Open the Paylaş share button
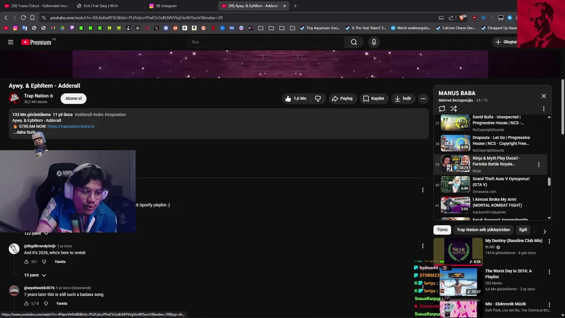This screenshot has height=318, width=565. 342,98
